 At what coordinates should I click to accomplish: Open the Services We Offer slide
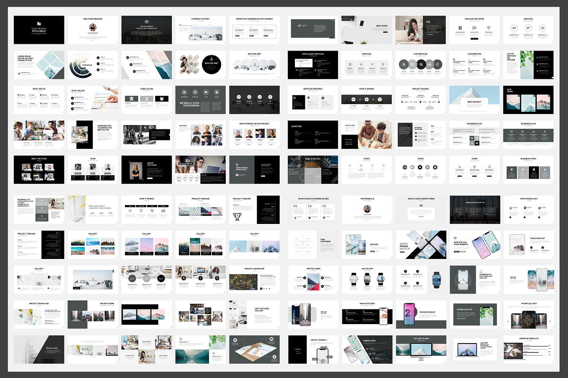point(474,30)
